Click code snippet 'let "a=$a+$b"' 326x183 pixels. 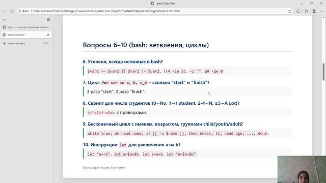click(181, 154)
